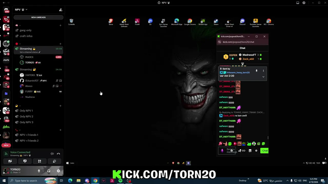The width and height of the screenshot is (328, 184).
Task: Click the Discord back arrow in title bar
Action: click(4, 3)
